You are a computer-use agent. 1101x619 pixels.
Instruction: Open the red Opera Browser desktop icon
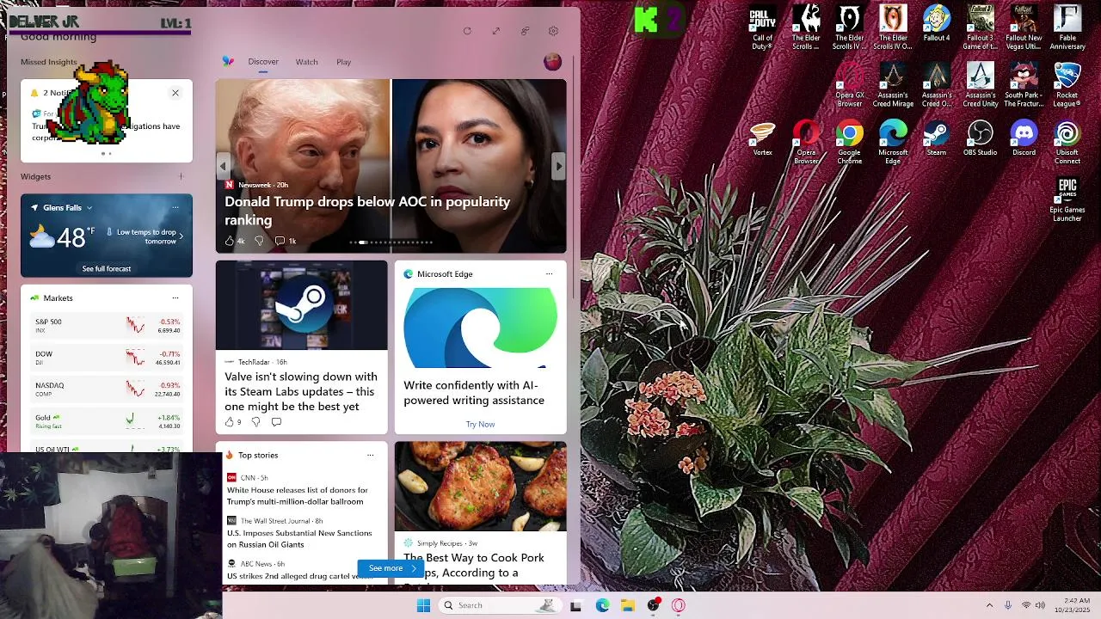[806, 143]
